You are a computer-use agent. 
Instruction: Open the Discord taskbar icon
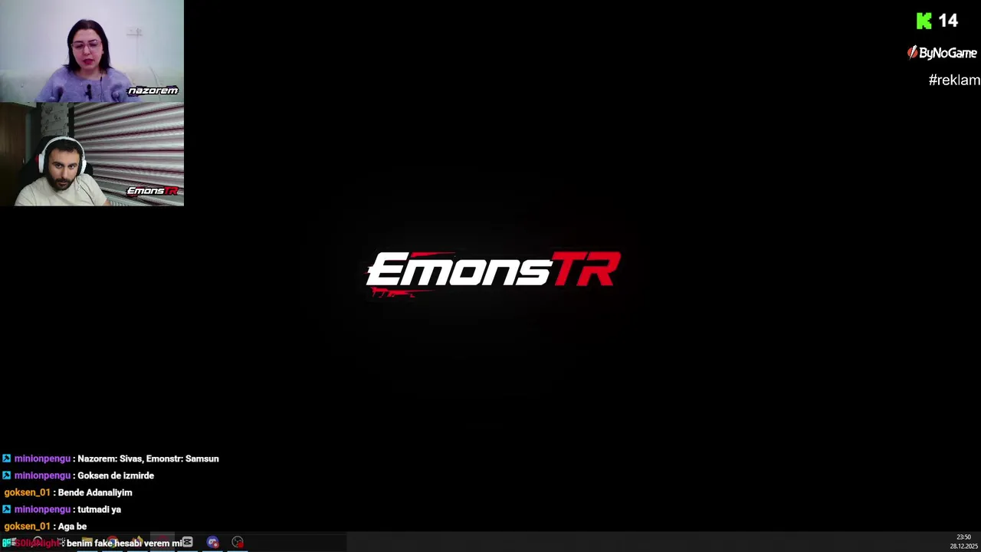tap(213, 542)
